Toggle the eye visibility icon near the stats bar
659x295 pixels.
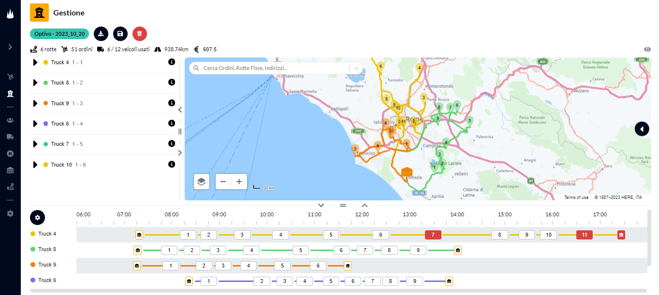click(647, 49)
